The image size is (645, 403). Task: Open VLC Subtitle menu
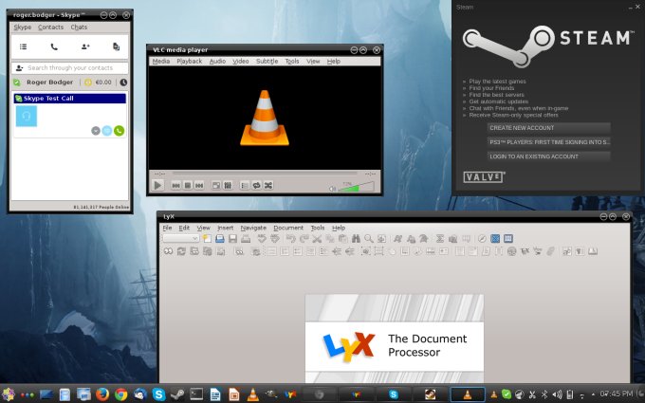pyautogui.click(x=267, y=62)
